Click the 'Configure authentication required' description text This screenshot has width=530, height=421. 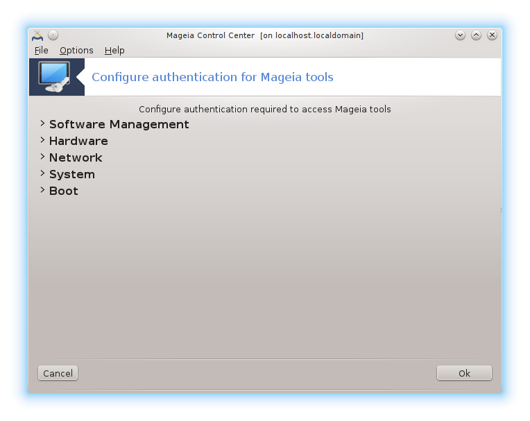tap(265, 109)
